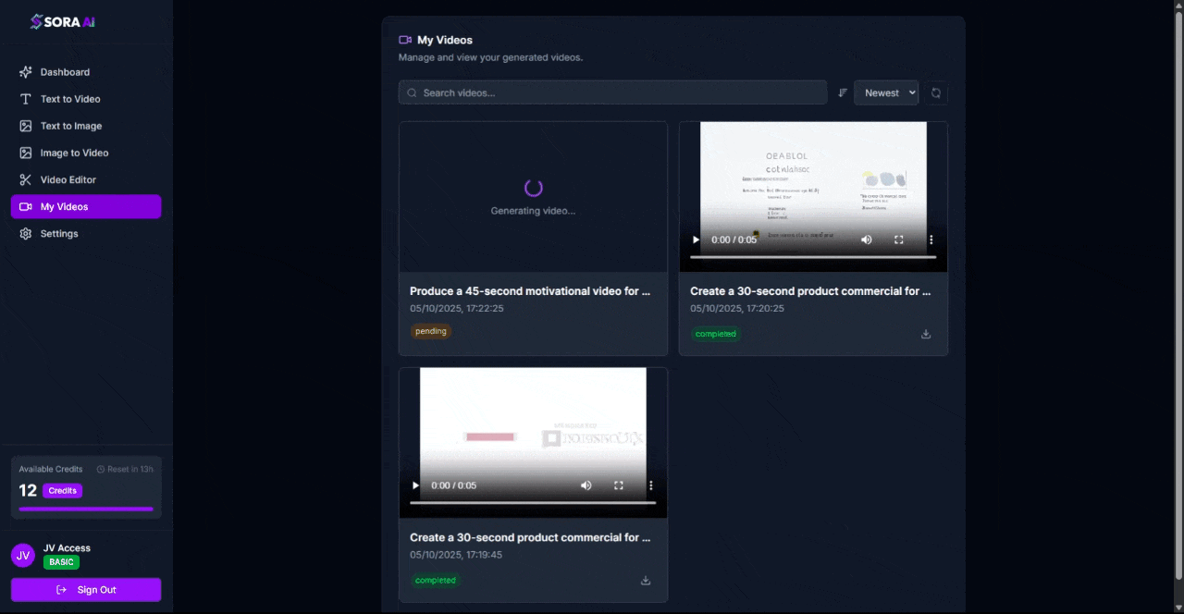
Task: Open Settings in the sidebar
Action: 59,234
